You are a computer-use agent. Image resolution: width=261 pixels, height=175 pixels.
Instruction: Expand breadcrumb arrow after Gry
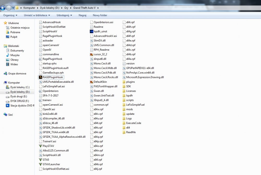71,8
